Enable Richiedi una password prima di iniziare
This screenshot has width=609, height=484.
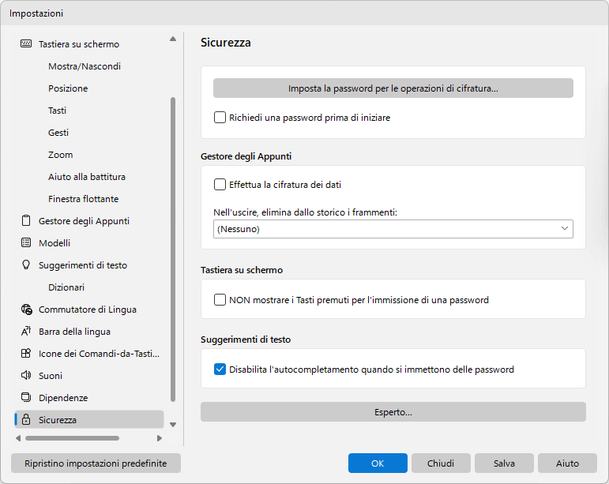(220, 117)
